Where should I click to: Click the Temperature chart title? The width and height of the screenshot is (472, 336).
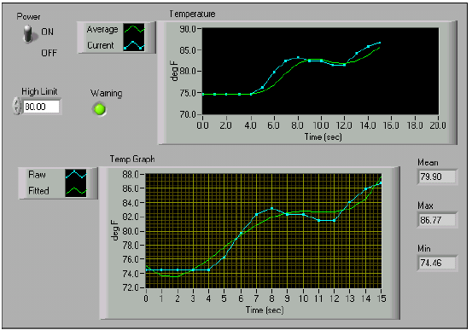[192, 14]
